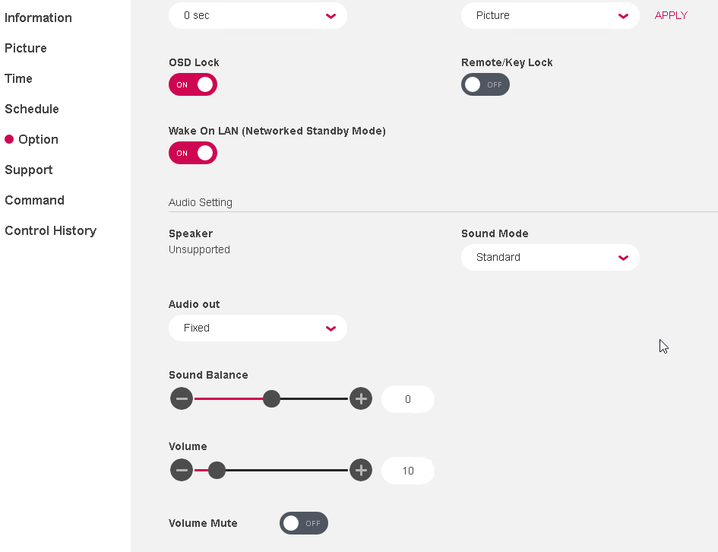Turn off the OSD Lock toggle
The width and height of the screenshot is (718, 552).
(x=192, y=84)
